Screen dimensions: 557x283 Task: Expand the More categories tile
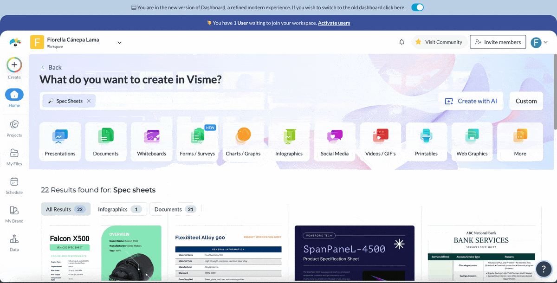[x=520, y=142]
